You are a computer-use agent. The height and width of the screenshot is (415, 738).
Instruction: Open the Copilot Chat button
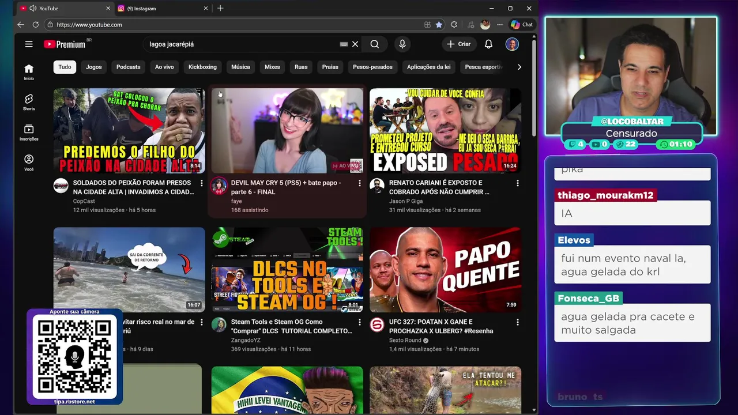pyautogui.click(x=522, y=25)
